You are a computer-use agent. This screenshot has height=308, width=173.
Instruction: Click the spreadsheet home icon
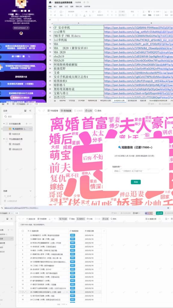pyautogui.click(x=50, y=2)
